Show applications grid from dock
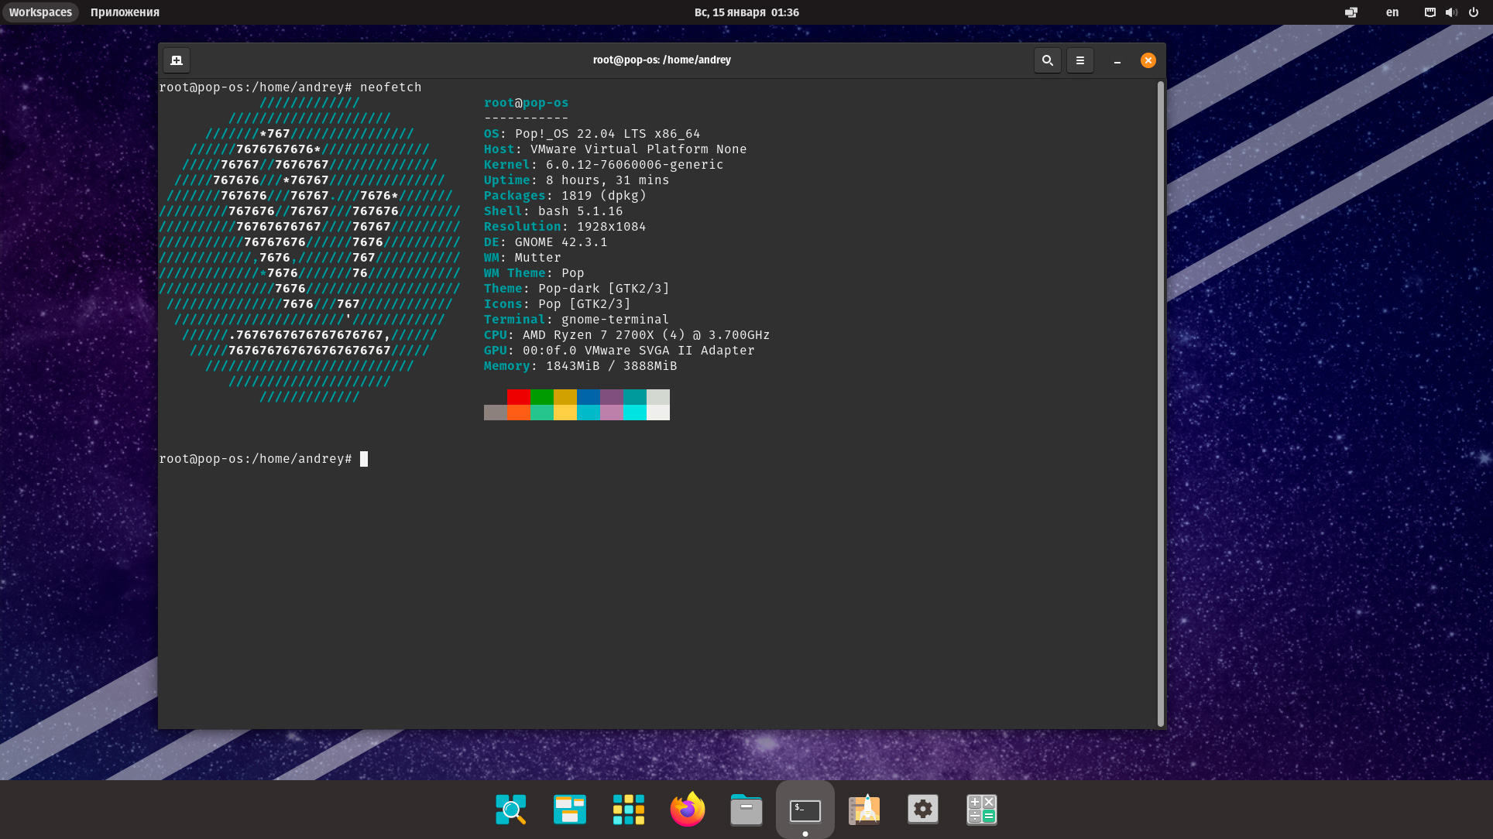Screen dimensions: 1493x839 (629, 810)
